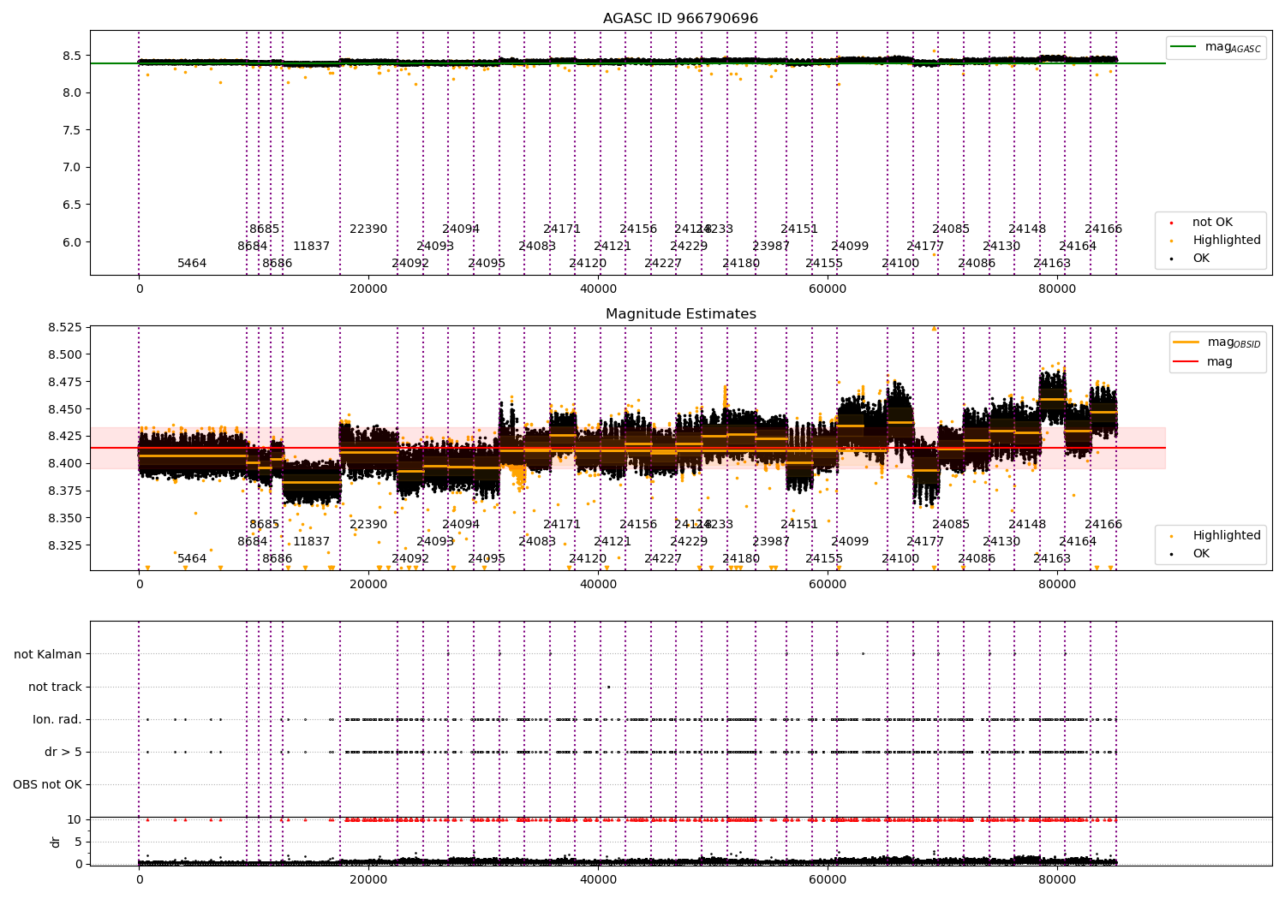
Task: Click OBSID label 24092 in Magnitude Estimates plot
Action: point(410,559)
